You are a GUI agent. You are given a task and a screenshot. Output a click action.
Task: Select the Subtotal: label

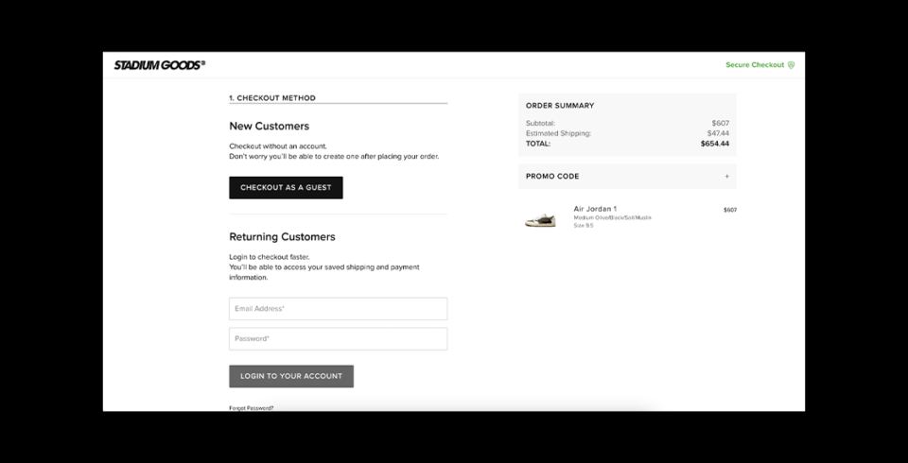click(540, 123)
